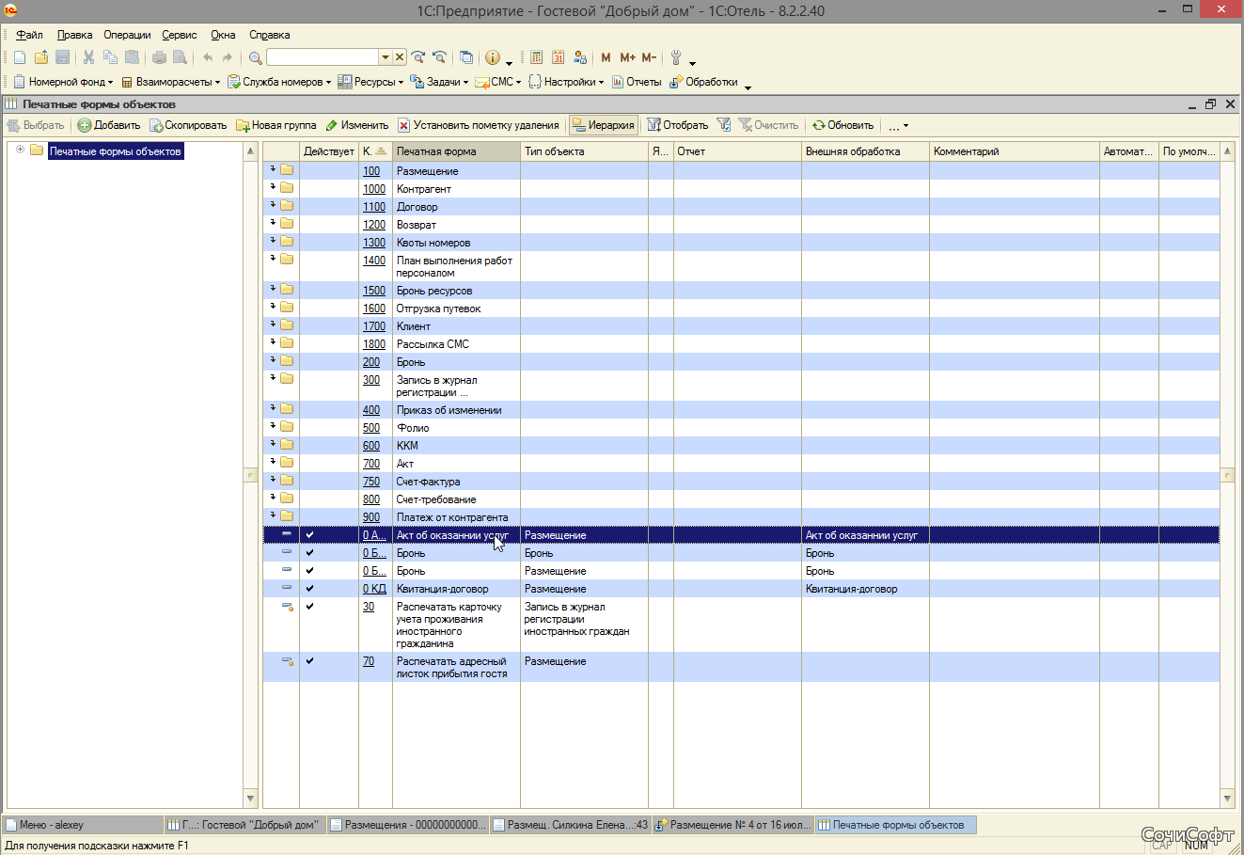Open code link 750 for Счет-фактура

click(x=371, y=482)
